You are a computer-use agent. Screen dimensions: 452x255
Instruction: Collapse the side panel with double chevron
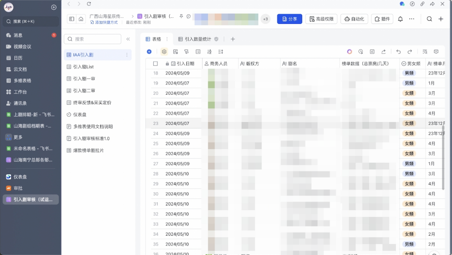click(128, 39)
